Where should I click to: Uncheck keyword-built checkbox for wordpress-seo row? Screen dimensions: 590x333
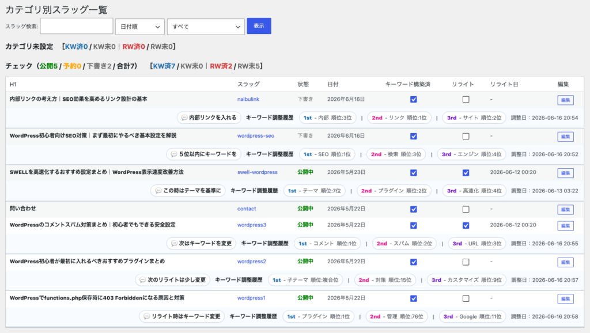[414, 136]
